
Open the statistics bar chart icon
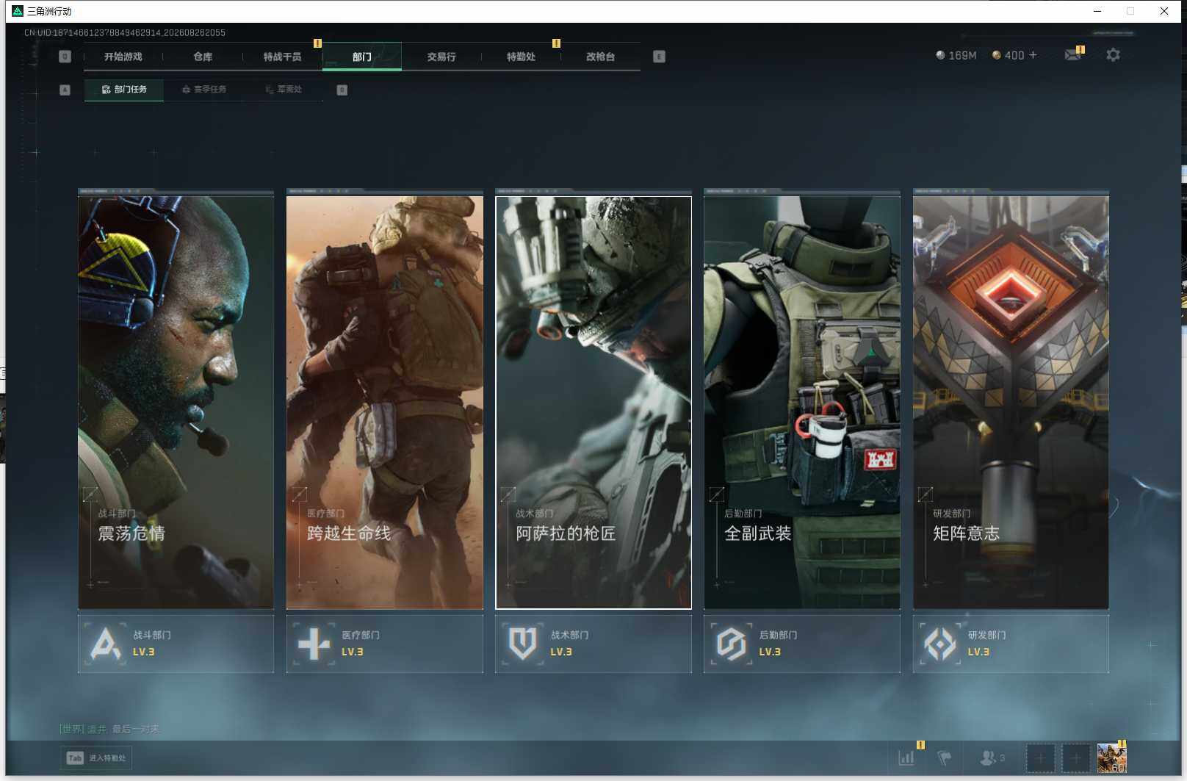click(x=907, y=757)
